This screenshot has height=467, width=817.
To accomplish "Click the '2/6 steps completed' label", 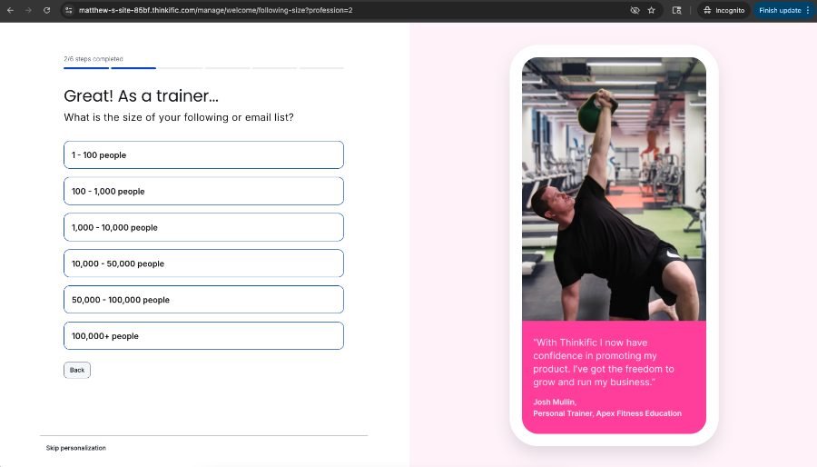I will point(94,59).
